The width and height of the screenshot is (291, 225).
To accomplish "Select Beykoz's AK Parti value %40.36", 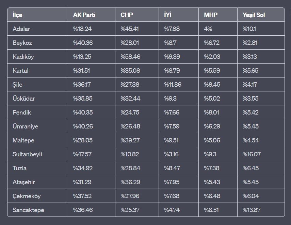I will coord(83,43).
